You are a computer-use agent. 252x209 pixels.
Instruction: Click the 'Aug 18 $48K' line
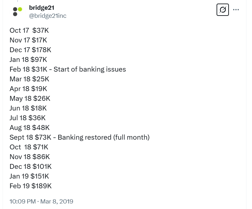(30, 128)
